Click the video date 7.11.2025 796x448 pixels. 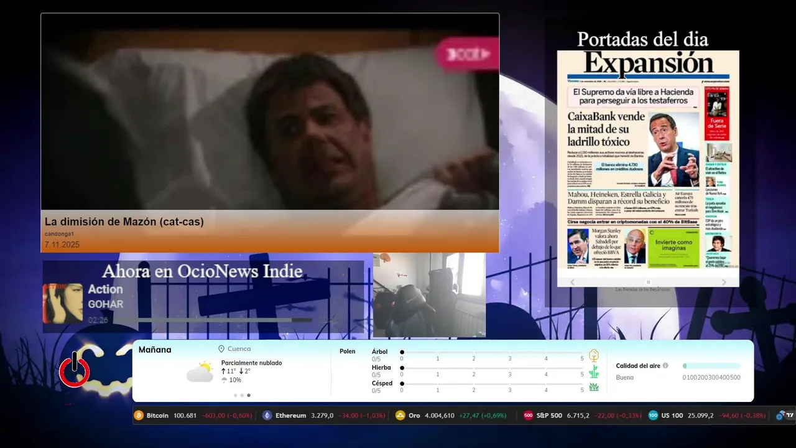point(62,245)
